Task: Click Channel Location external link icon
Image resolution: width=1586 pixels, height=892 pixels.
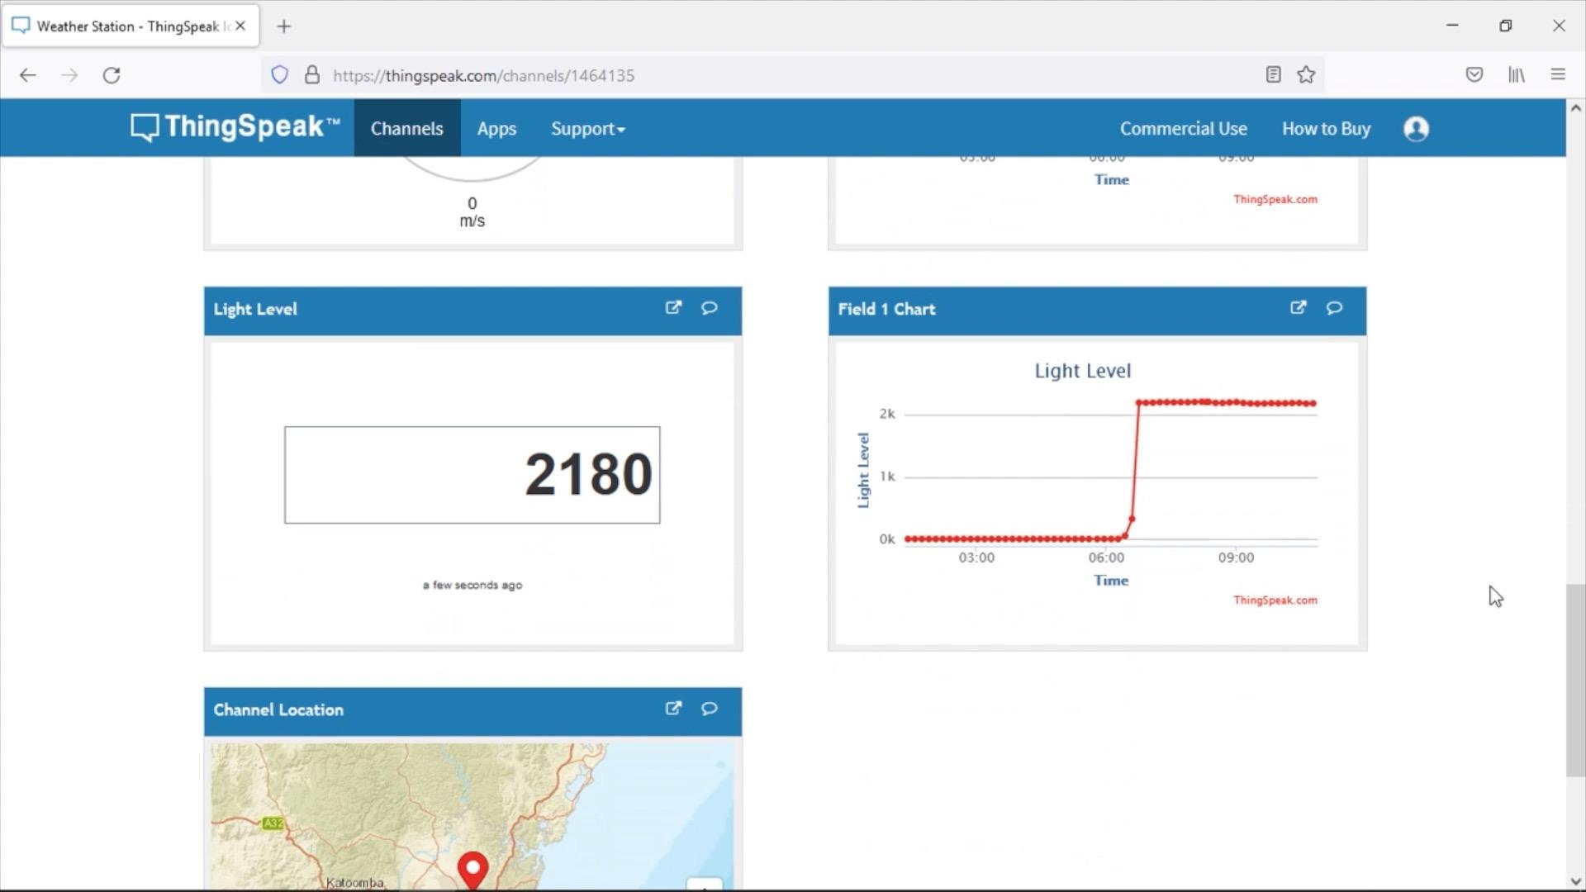Action: click(674, 709)
